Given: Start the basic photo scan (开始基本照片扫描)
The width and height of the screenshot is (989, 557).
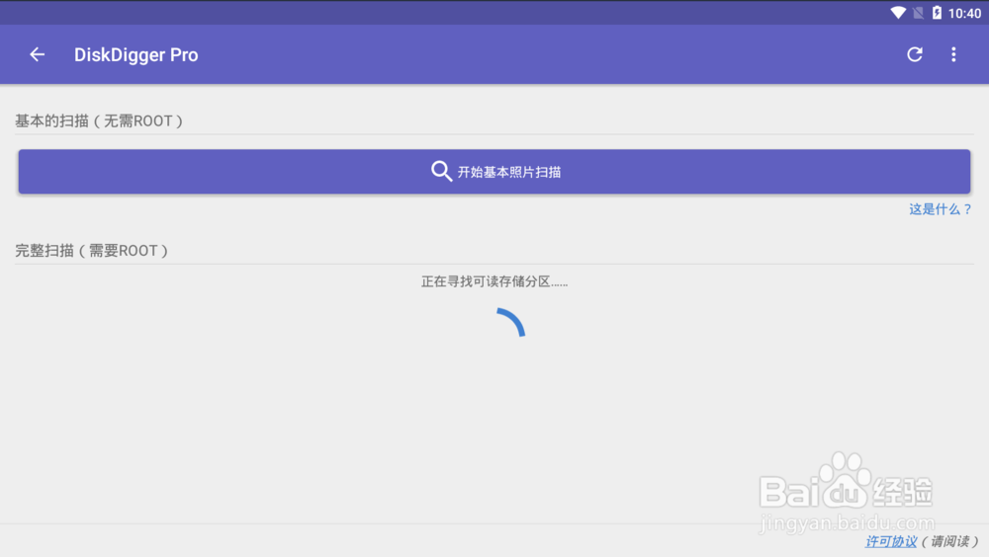Looking at the screenshot, I should (494, 172).
